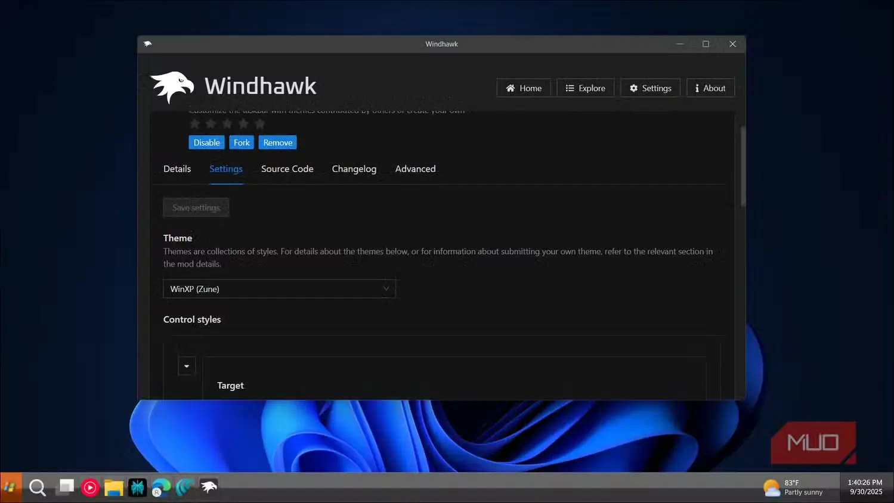This screenshot has width=894, height=503.
Task: Click the 'Target' label
Action: coord(230,386)
